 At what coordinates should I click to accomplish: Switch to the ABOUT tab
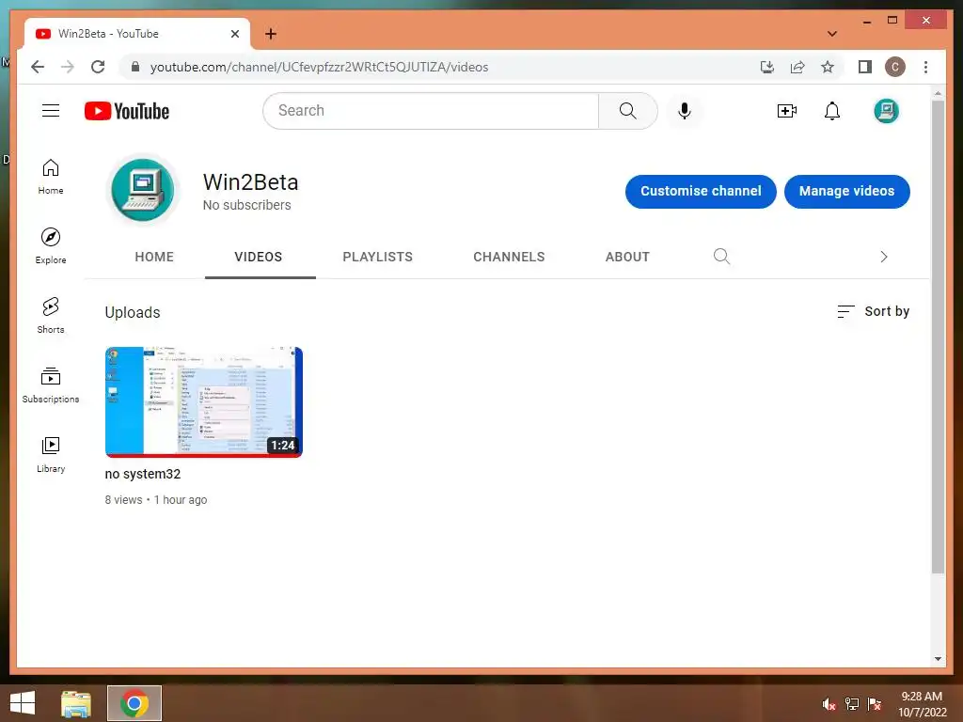coord(627,257)
